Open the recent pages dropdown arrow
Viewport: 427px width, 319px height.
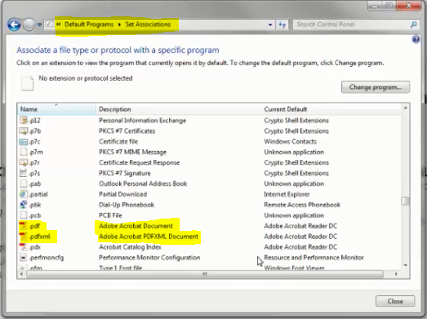(39, 24)
